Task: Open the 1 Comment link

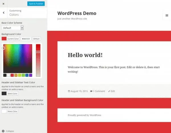Action: 99,91
